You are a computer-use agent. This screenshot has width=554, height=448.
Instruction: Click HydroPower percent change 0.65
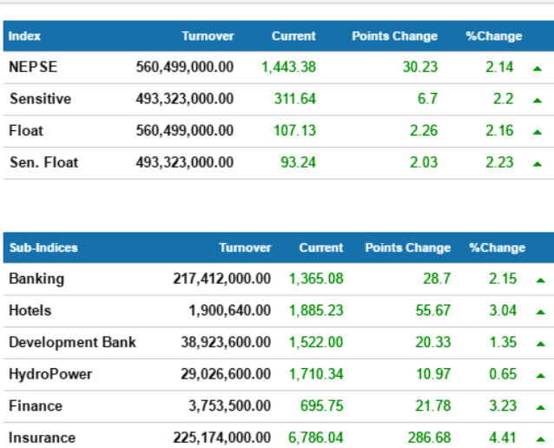point(503,374)
